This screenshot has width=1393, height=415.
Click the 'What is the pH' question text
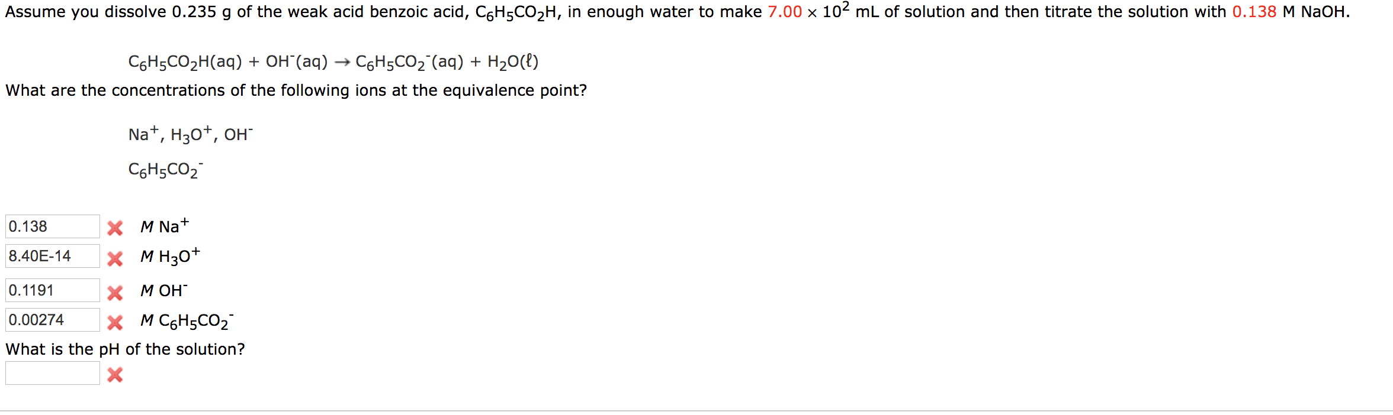[125, 349]
